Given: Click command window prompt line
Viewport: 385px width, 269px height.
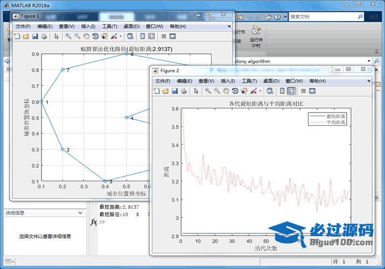Looking at the screenshot, I should [102, 222].
